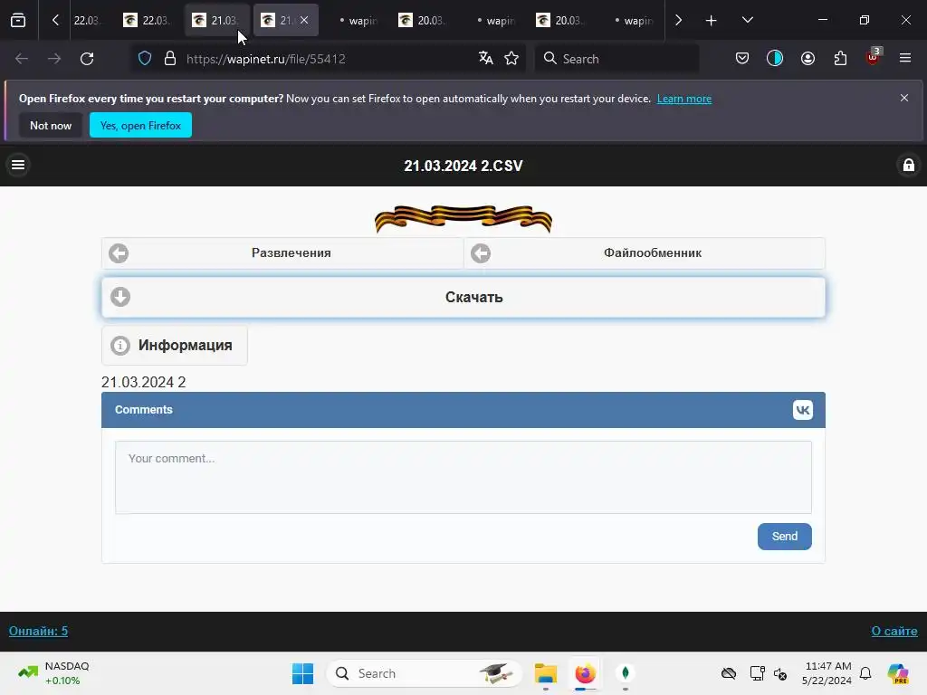Click the Your comment text field

(463, 478)
